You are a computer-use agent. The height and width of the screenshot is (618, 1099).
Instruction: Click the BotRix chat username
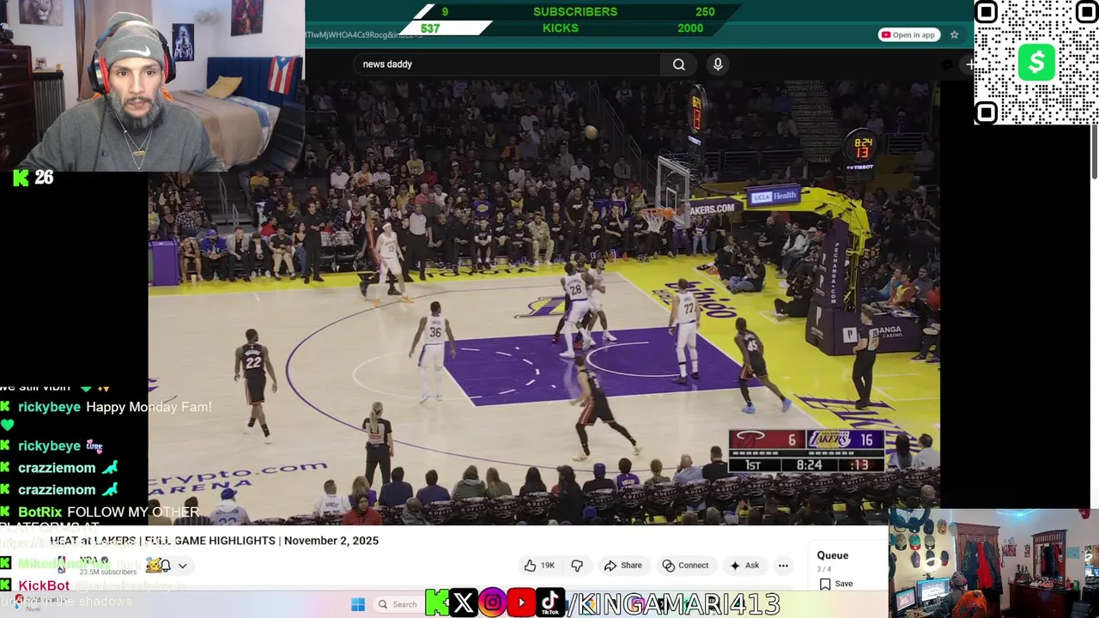[x=40, y=512]
